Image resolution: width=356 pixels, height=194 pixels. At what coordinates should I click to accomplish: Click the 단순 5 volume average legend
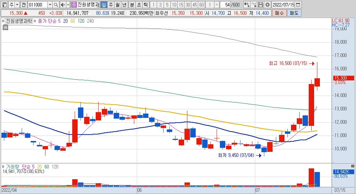(29, 167)
